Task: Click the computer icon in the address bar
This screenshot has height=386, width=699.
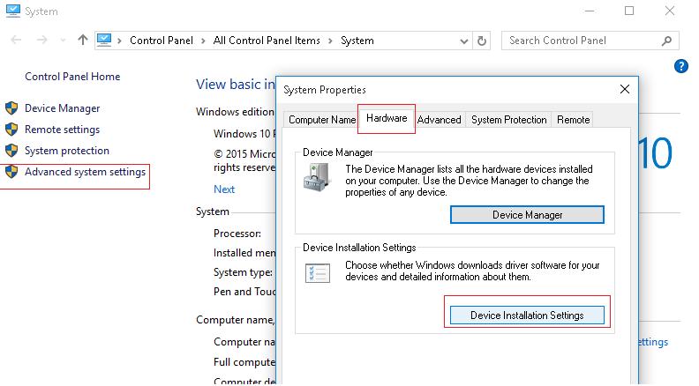Action: pyautogui.click(x=104, y=41)
